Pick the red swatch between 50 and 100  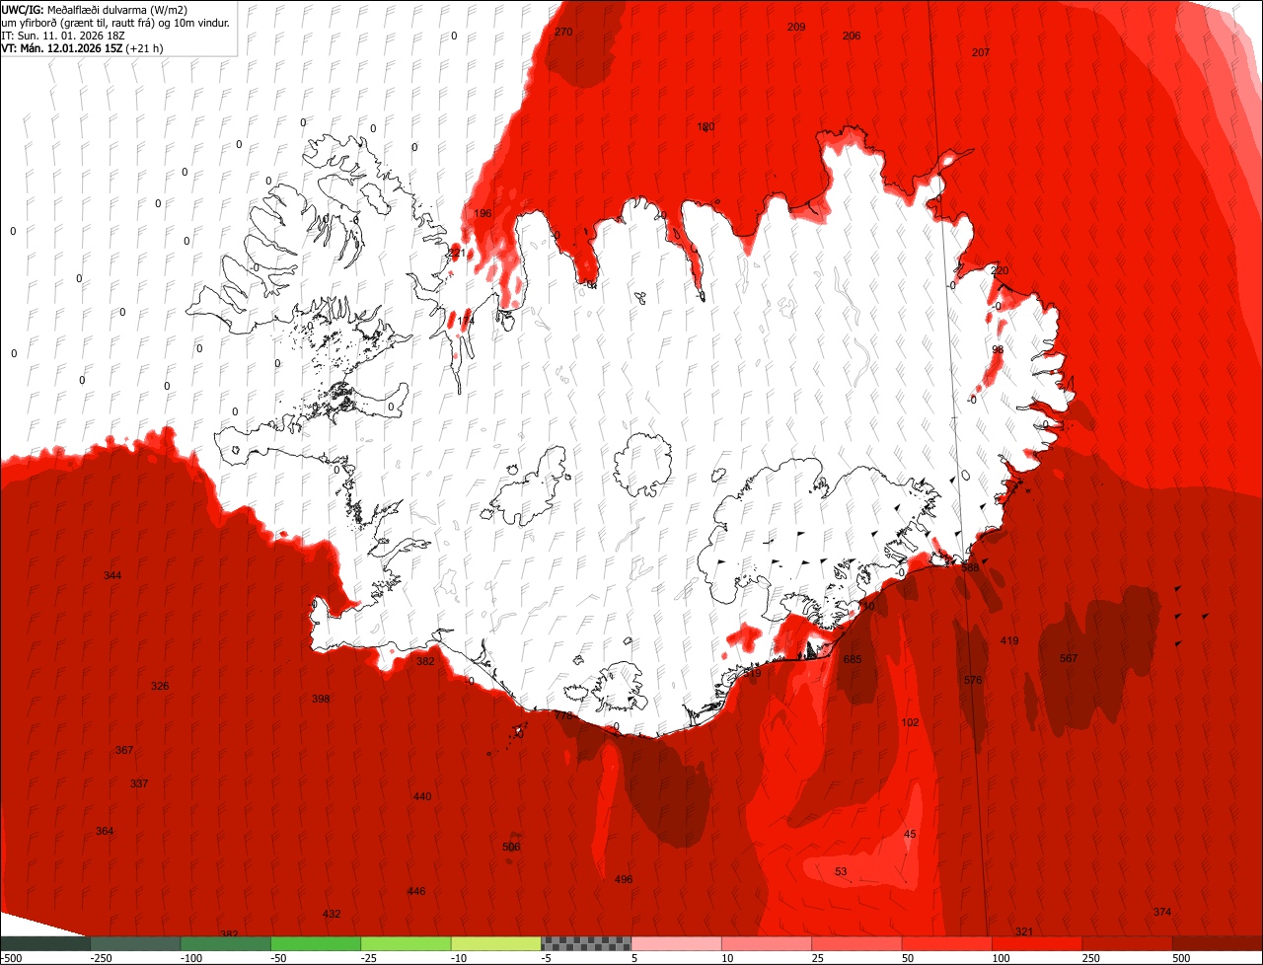point(947,943)
